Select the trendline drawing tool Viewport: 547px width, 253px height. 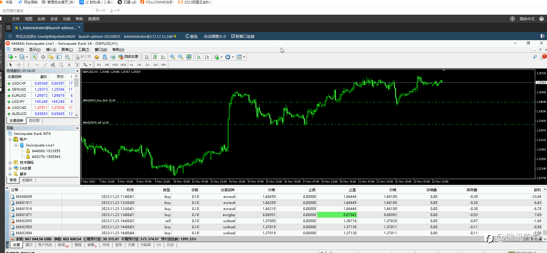point(45,65)
